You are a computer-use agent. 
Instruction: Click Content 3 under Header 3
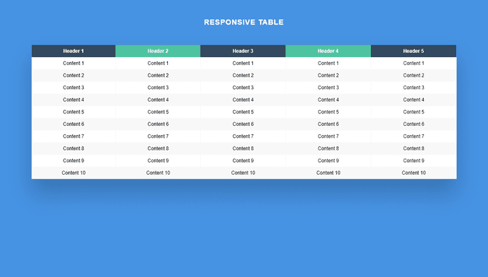pos(243,88)
